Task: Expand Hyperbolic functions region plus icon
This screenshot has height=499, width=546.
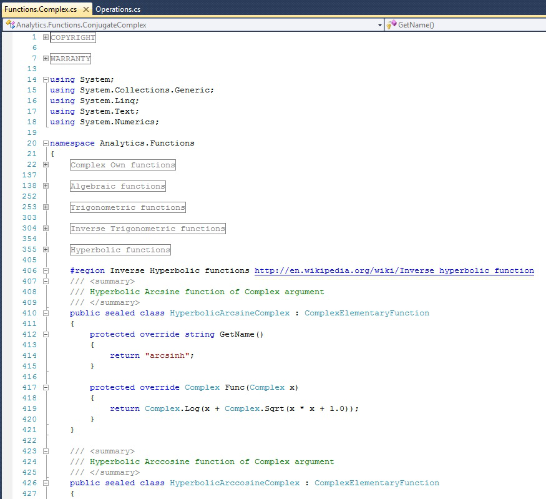Action: coord(46,250)
